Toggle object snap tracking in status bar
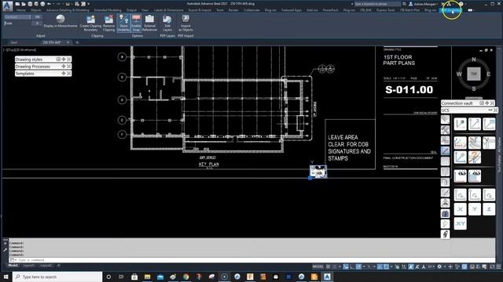Image resolution: width=503 pixels, height=282 pixels. tap(380, 266)
